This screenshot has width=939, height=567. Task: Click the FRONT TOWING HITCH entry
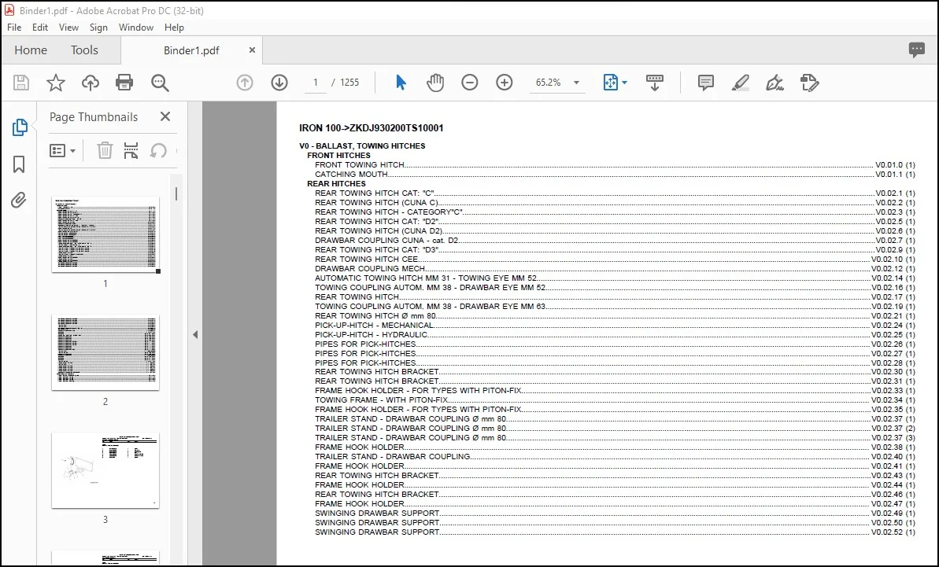click(x=615, y=164)
